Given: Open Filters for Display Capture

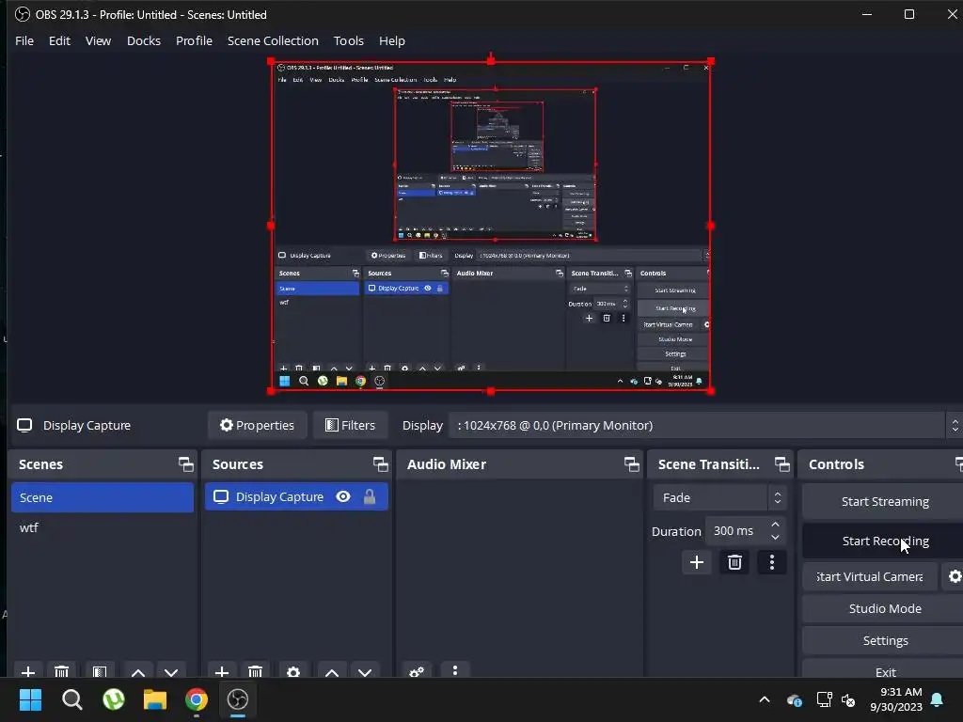Looking at the screenshot, I should pos(350,425).
